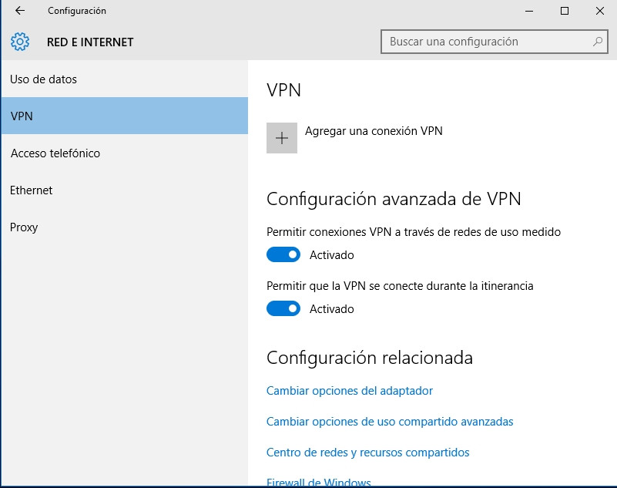This screenshot has width=617, height=488.
Task: Click the back arrow icon
Action: [20, 11]
